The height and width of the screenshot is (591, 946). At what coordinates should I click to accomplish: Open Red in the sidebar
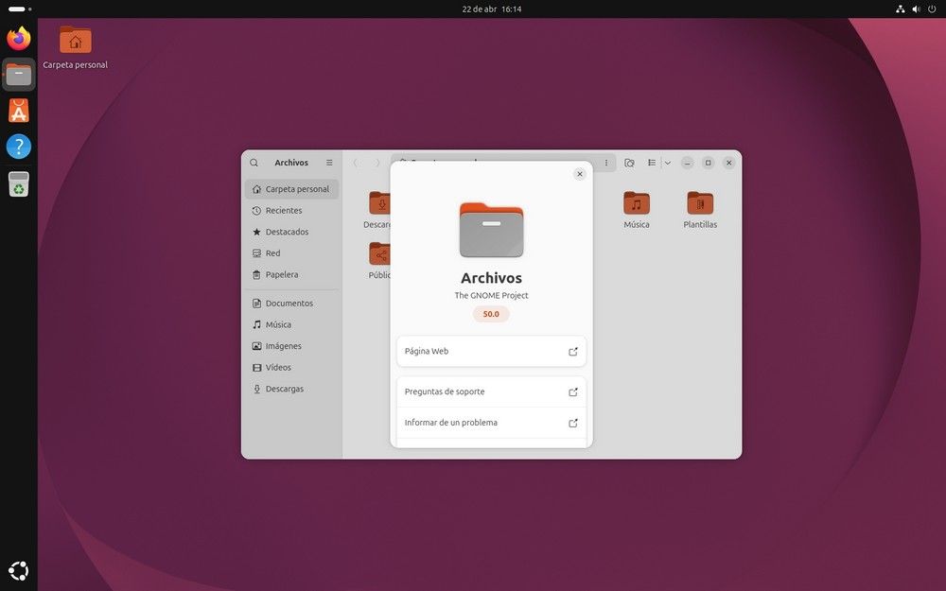[x=292, y=253]
